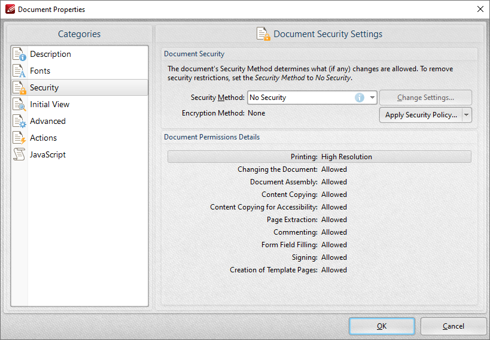
Task: Click Creation of Template Pages row
Action: [319, 269]
